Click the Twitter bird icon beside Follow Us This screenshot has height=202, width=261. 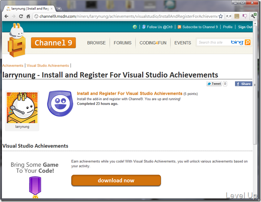(144, 27)
